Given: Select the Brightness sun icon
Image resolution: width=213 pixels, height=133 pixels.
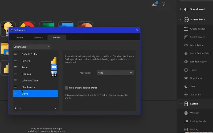Looking at the screenshot, I should tap(186, 78).
